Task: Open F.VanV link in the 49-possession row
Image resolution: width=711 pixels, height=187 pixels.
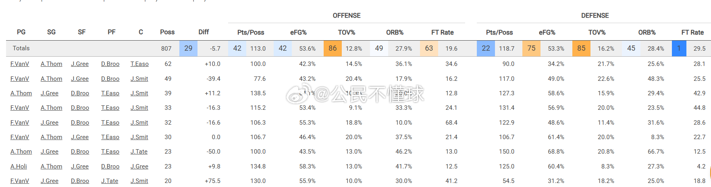Action: (x=20, y=79)
